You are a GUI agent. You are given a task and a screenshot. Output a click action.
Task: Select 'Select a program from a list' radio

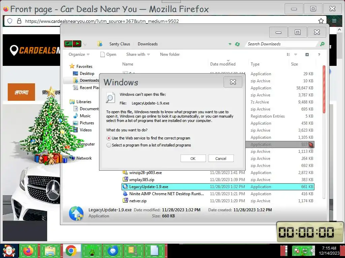point(109,145)
